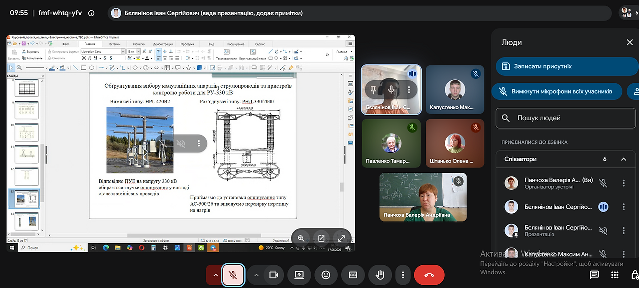Select the rectangle shape tool in Impress
Image resolution: width=639 pixels, height=288 pixels.
pyautogui.click(x=83, y=68)
